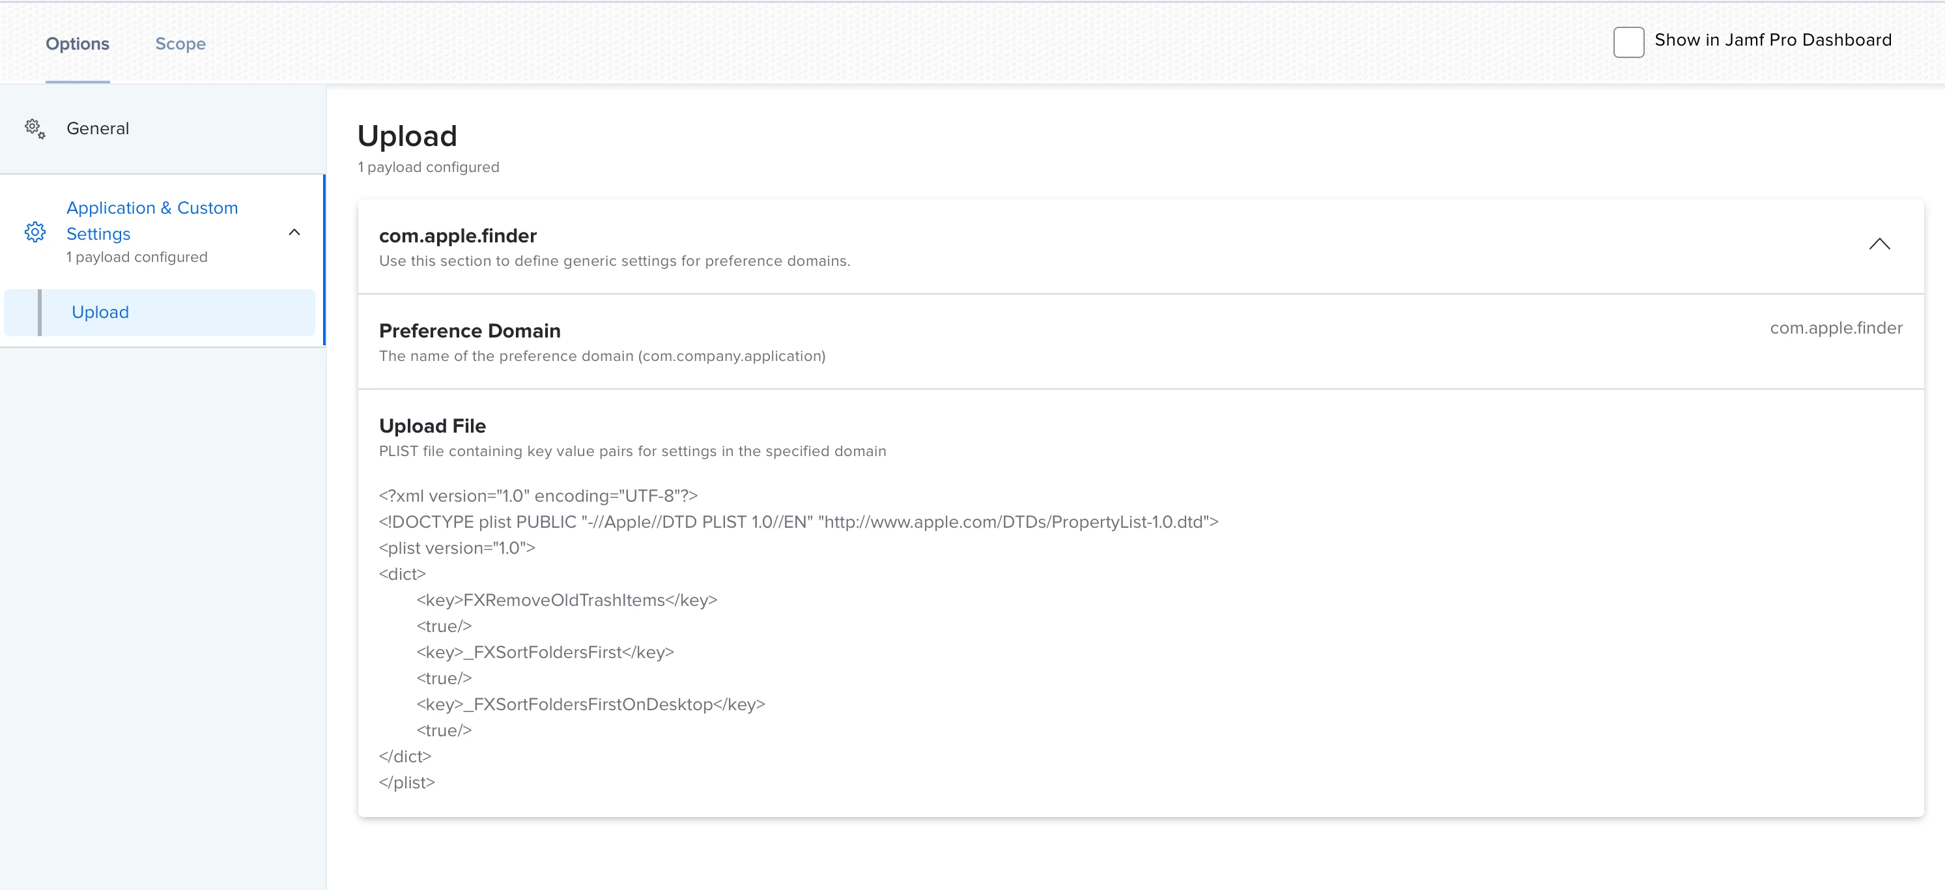Screen dimensions: 1945x890
Task: Click the FXRemoveOldTrashItems key line
Action: click(x=566, y=600)
